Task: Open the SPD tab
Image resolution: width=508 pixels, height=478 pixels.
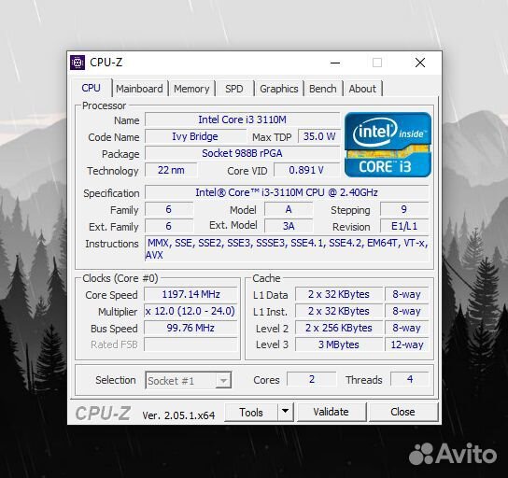Action: pos(234,89)
